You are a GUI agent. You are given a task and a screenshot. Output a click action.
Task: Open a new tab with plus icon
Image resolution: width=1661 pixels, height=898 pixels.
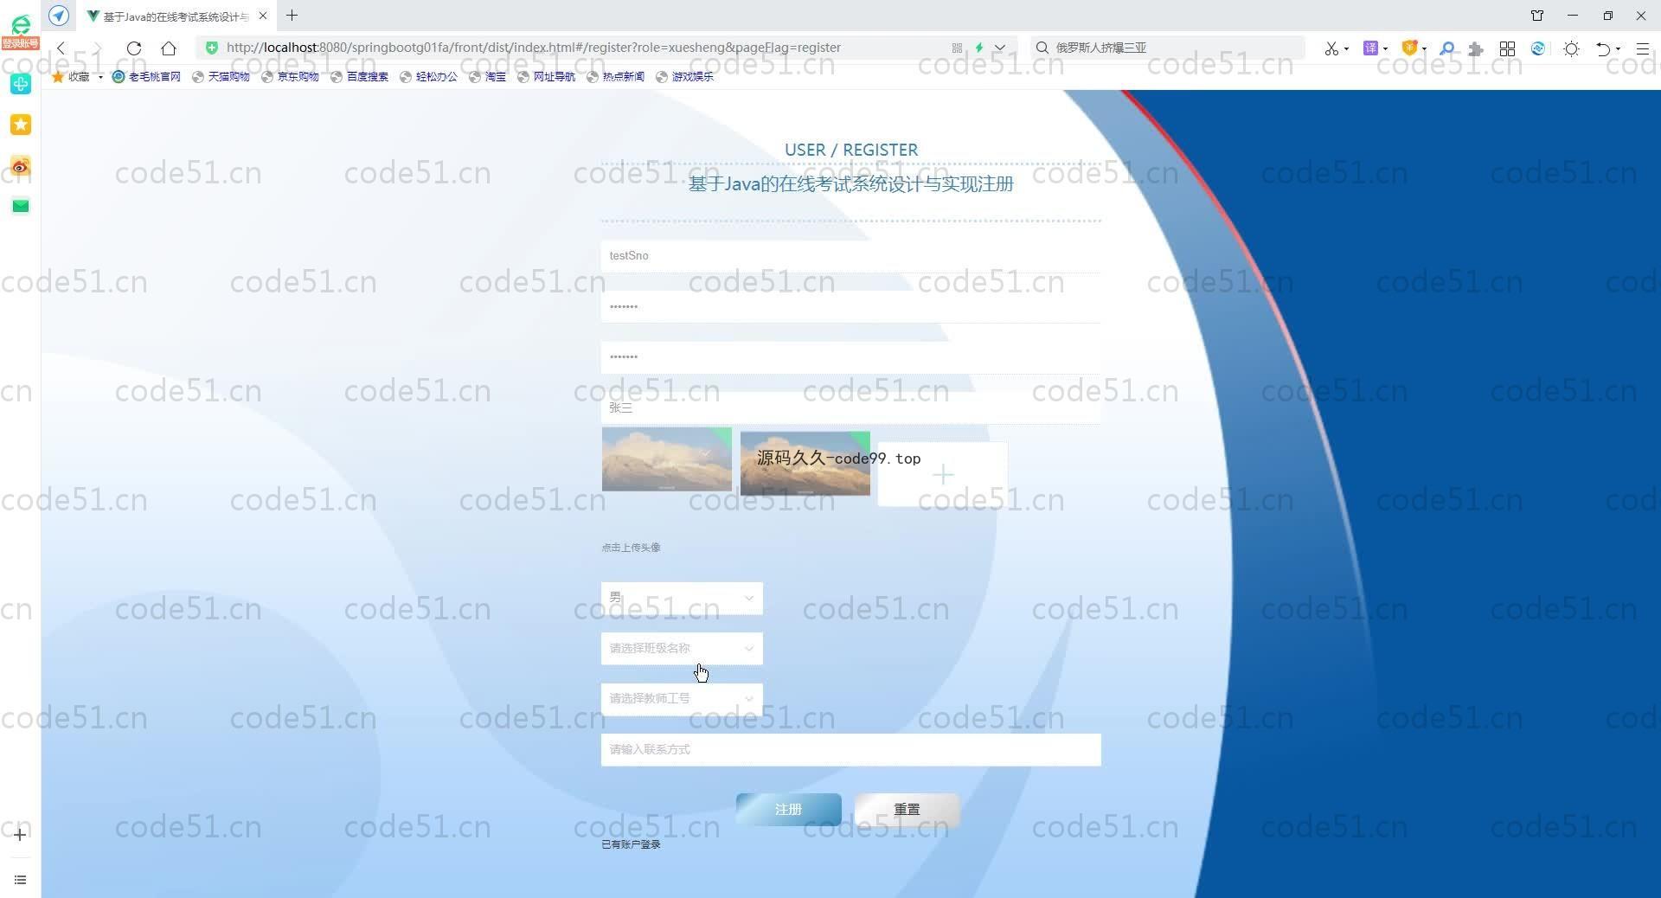click(x=292, y=16)
